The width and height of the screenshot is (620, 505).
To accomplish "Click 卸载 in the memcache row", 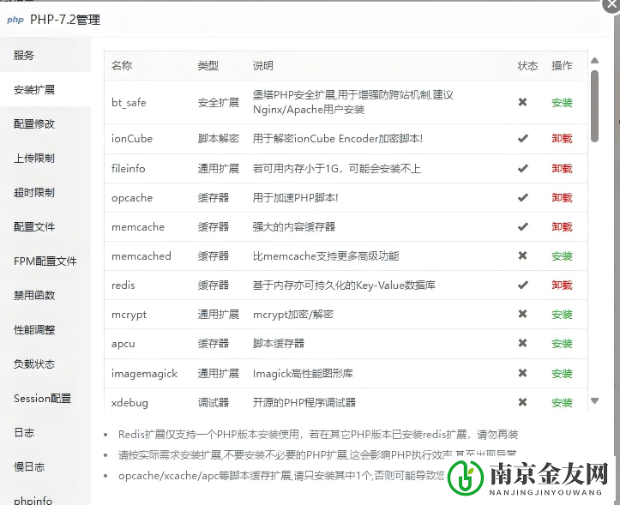I will (562, 227).
